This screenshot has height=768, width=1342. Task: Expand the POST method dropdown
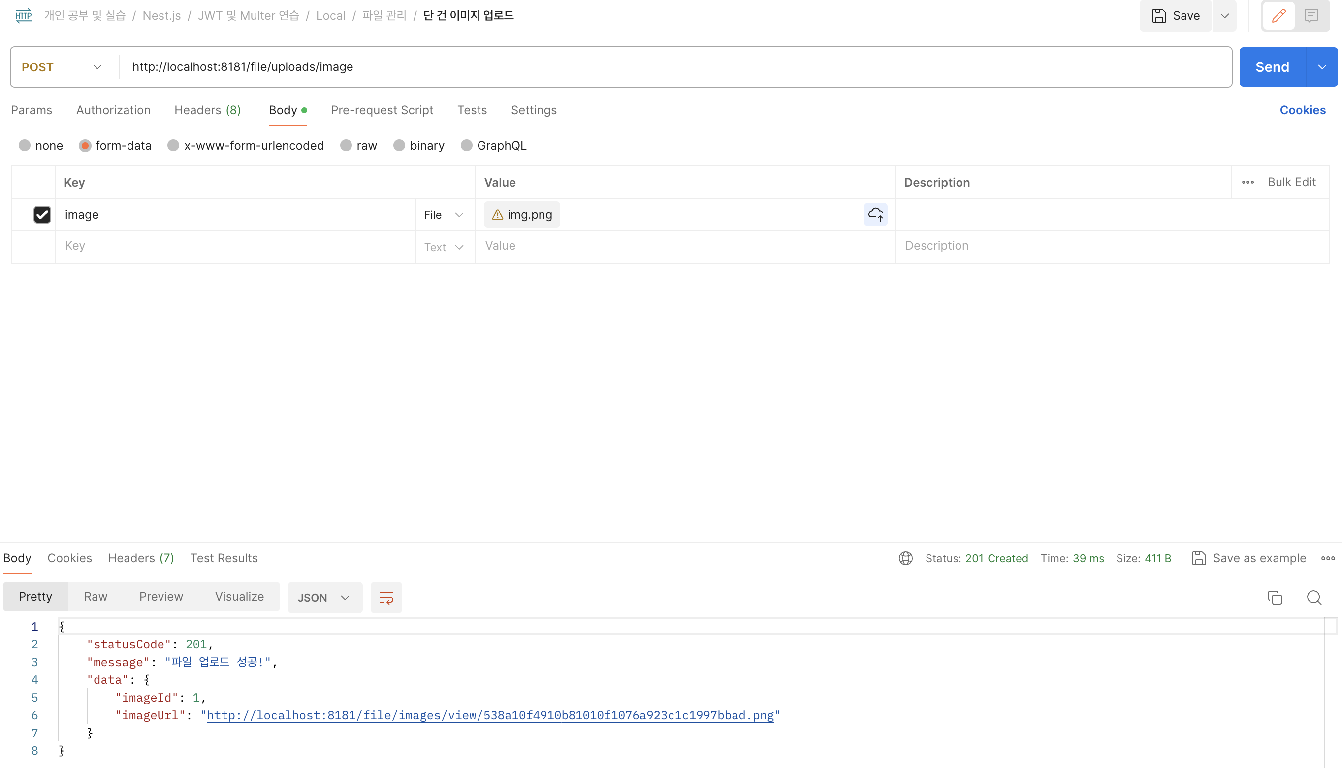coord(62,67)
